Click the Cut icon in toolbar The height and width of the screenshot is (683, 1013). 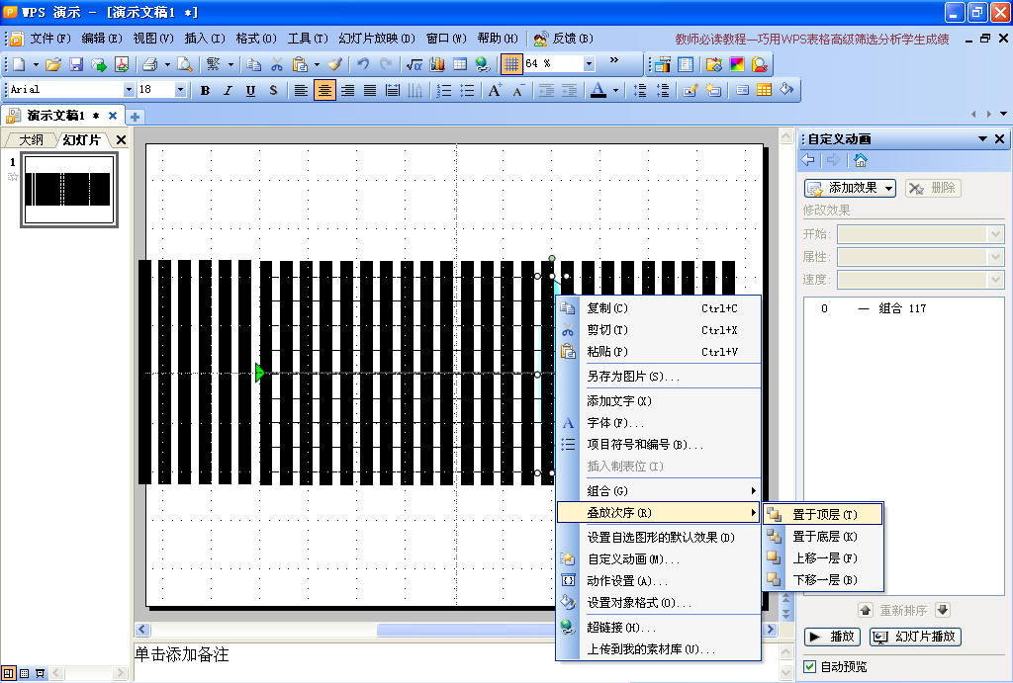pos(277,64)
